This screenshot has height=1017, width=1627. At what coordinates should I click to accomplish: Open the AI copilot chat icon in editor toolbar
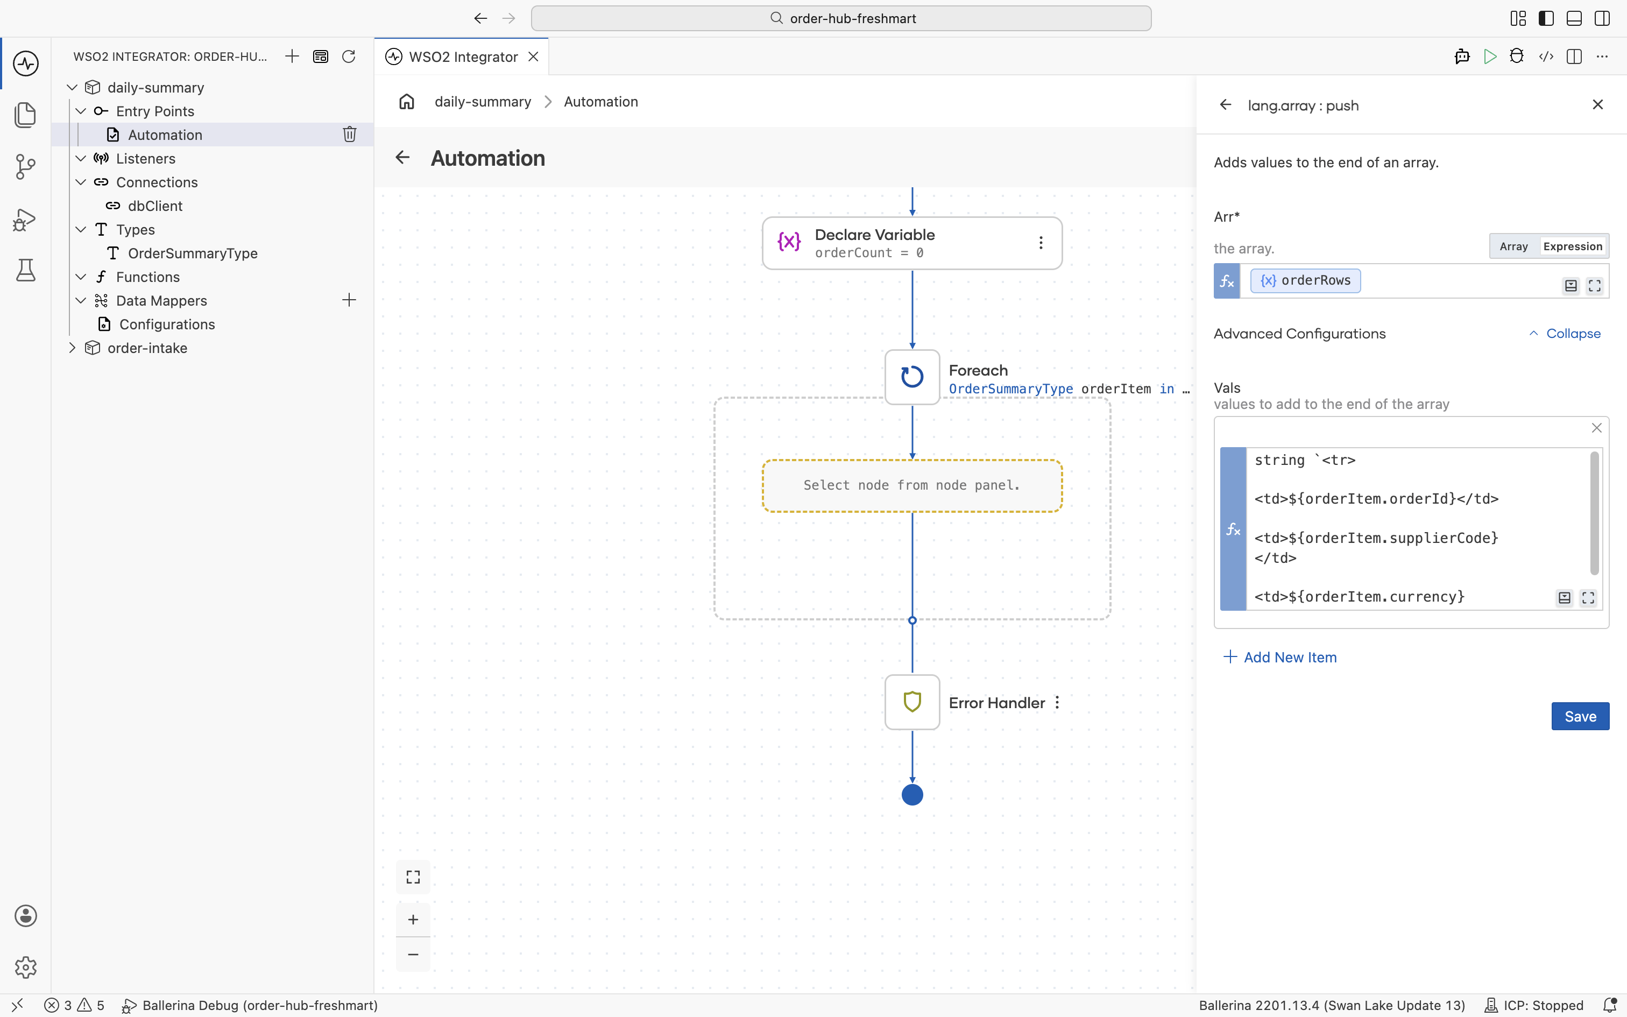coord(1462,56)
